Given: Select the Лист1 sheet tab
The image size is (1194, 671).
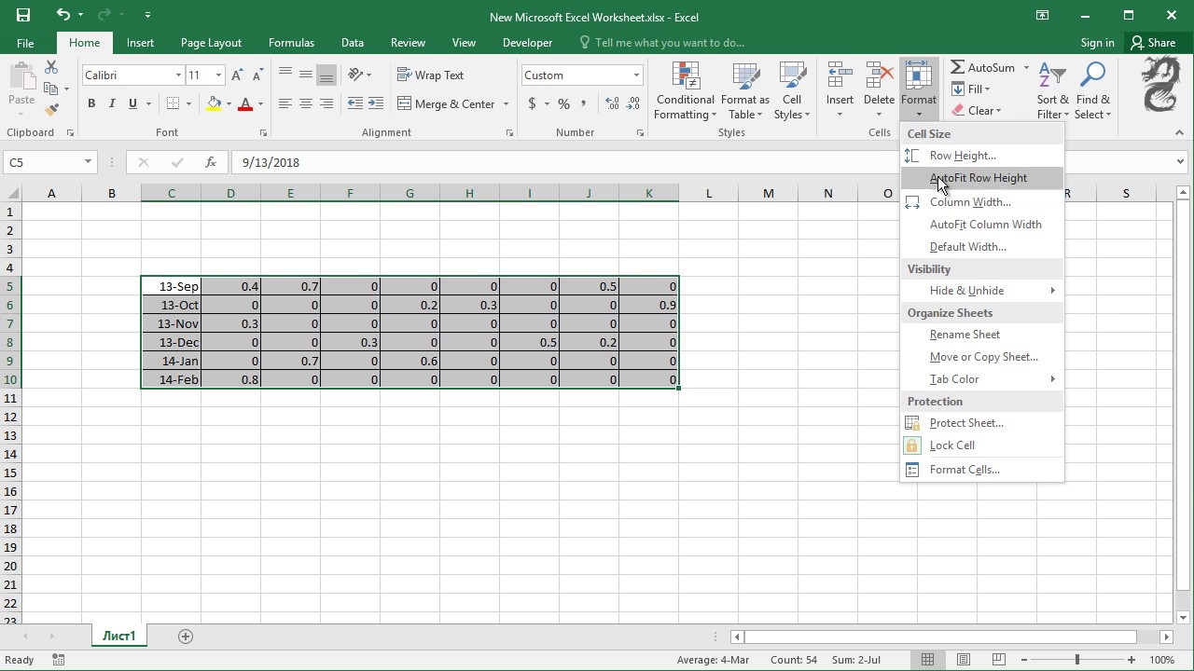Looking at the screenshot, I should point(118,636).
